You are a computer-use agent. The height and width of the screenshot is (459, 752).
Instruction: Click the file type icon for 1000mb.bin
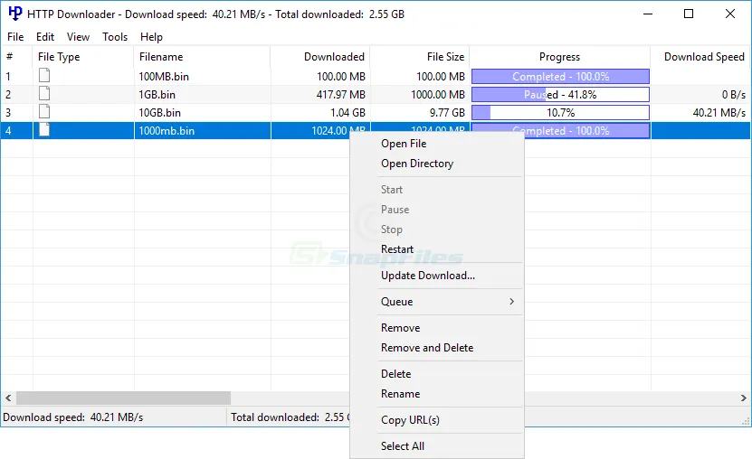click(44, 130)
